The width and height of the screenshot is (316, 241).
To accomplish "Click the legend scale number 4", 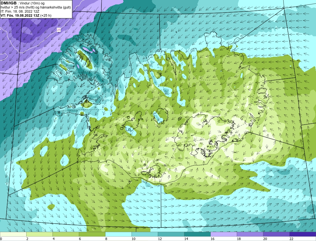I will (53, 239).
